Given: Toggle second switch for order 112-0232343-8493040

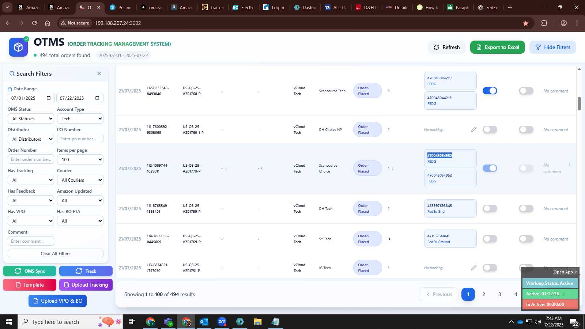Looking at the screenshot, I should 526,91.
